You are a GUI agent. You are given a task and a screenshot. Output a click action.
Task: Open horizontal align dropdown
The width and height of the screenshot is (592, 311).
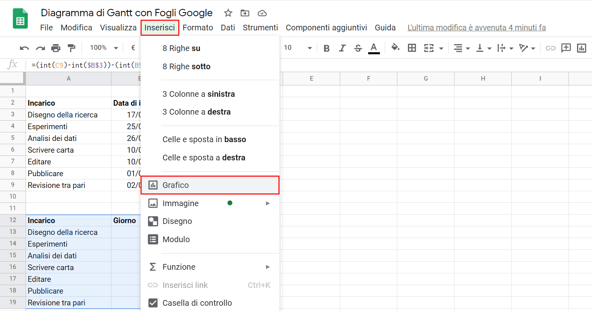tap(461, 48)
